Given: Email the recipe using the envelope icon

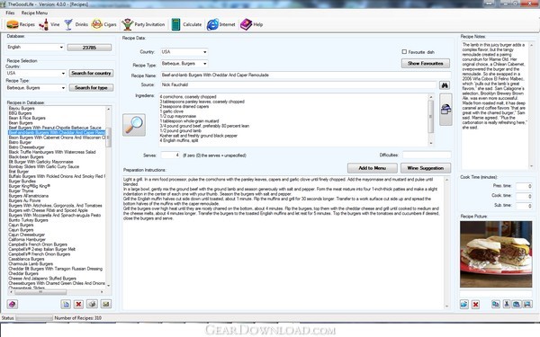Looking at the screenshot, I should pos(106,304).
